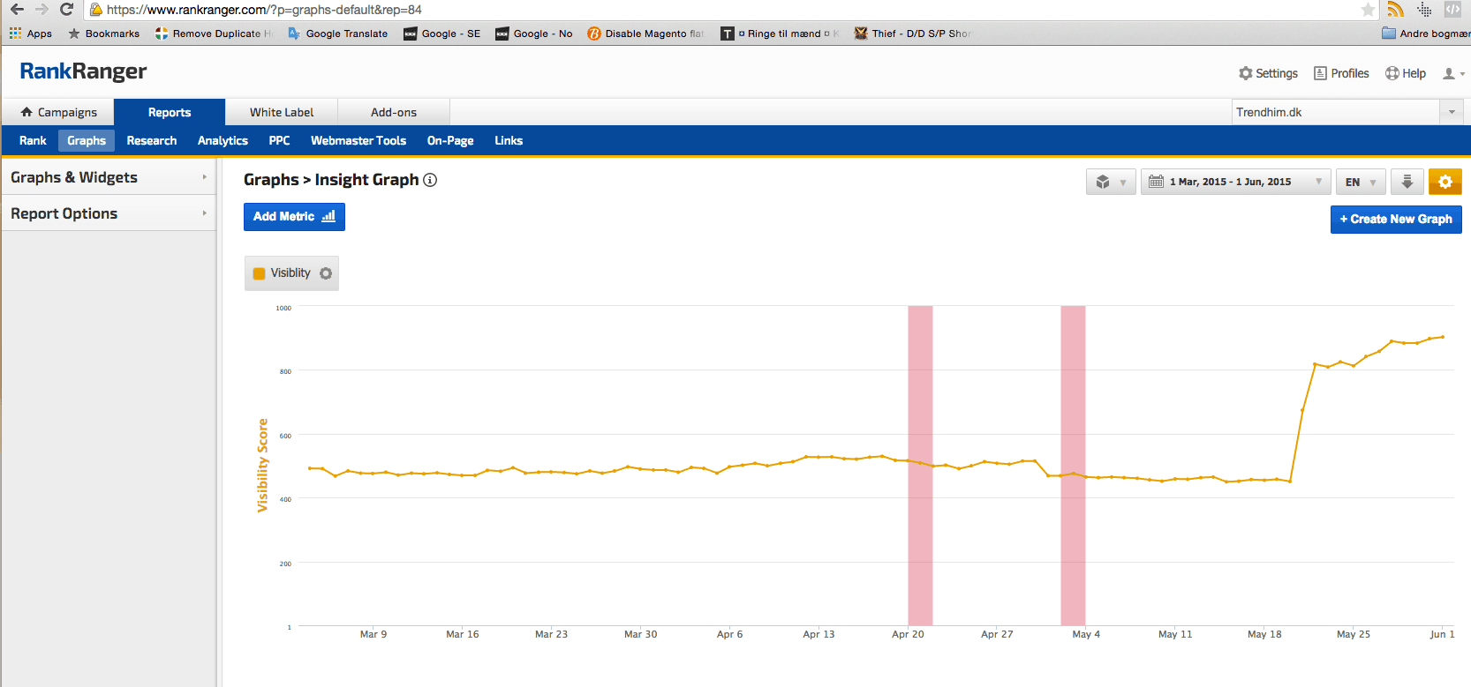The height and width of the screenshot is (687, 1471).
Task: Open the user account icon menu
Action: tap(1452, 74)
